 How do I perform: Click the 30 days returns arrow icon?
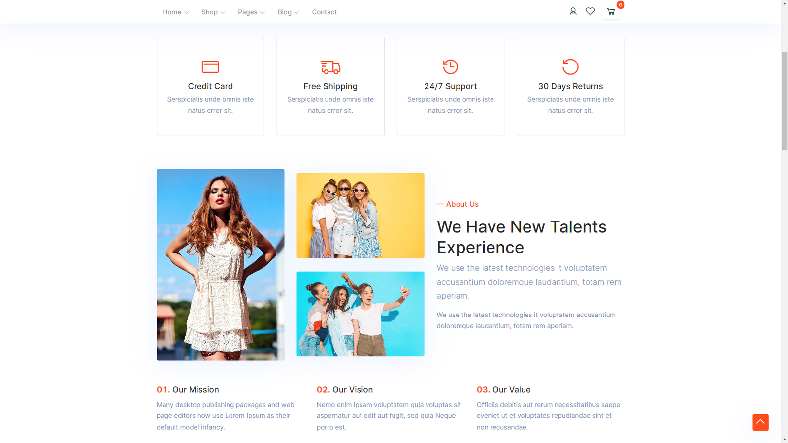pyautogui.click(x=570, y=66)
